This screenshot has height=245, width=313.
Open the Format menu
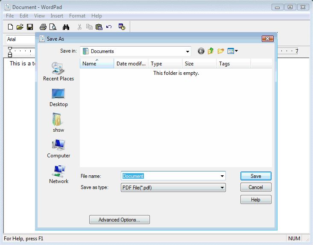[77, 16]
